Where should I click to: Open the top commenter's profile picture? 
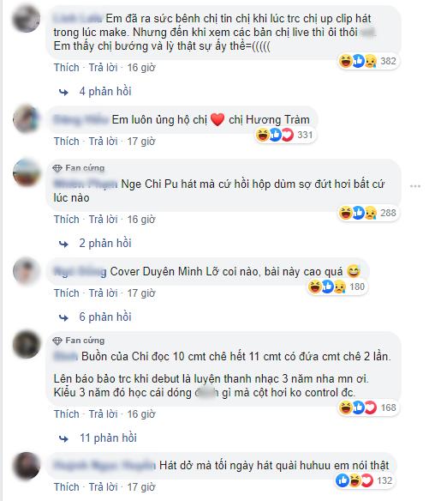[27, 19]
